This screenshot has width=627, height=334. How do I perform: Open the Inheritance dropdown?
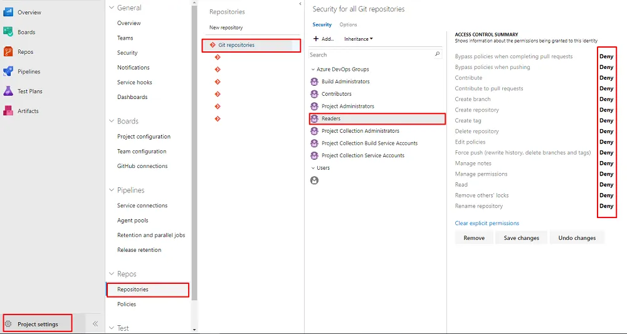click(x=359, y=39)
